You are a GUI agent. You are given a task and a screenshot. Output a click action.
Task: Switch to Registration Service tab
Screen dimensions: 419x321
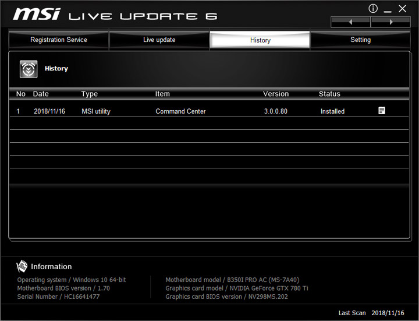(59, 40)
